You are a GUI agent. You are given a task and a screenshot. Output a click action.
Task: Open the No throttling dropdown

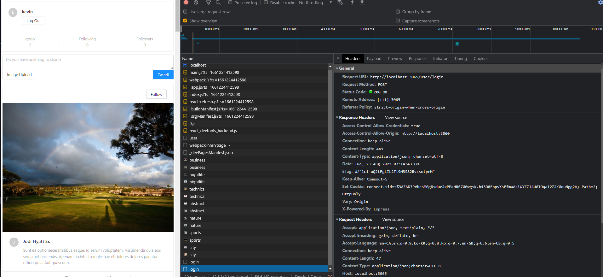tap(315, 3)
